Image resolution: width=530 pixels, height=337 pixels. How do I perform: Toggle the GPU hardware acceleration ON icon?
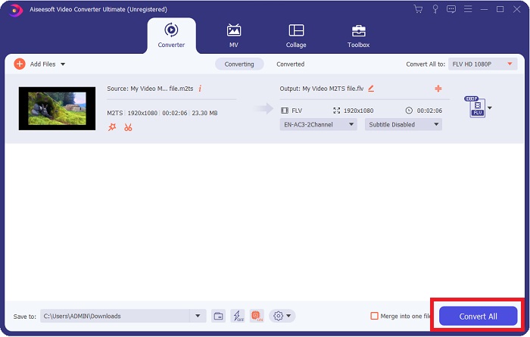[x=256, y=316]
